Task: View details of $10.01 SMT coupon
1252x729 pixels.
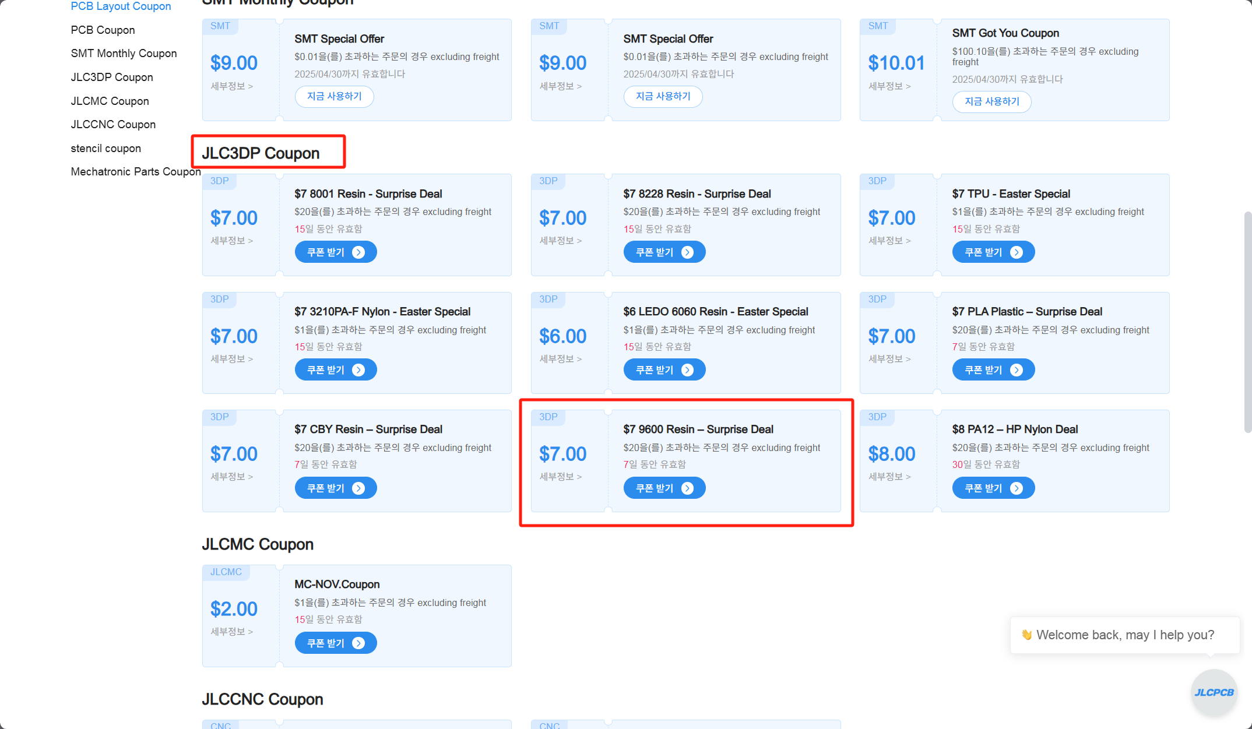Action: click(x=889, y=86)
